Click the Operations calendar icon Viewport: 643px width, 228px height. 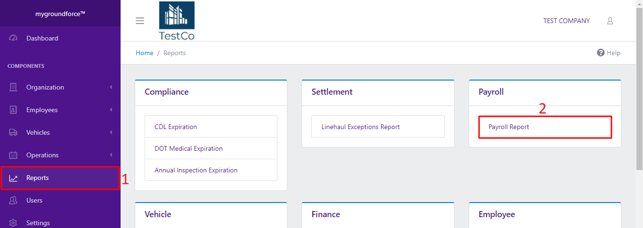click(x=13, y=155)
